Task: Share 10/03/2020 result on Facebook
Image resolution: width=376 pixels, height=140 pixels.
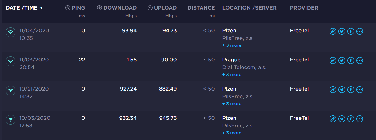Action: point(350,119)
